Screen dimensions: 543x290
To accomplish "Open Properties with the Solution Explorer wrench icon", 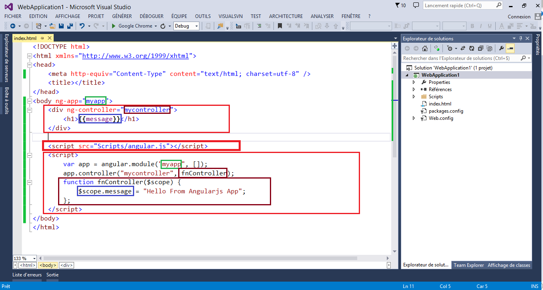I will [501, 48].
